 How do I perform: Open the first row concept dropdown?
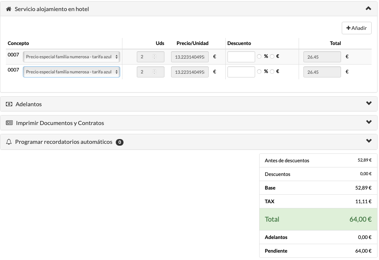pos(72,57)
